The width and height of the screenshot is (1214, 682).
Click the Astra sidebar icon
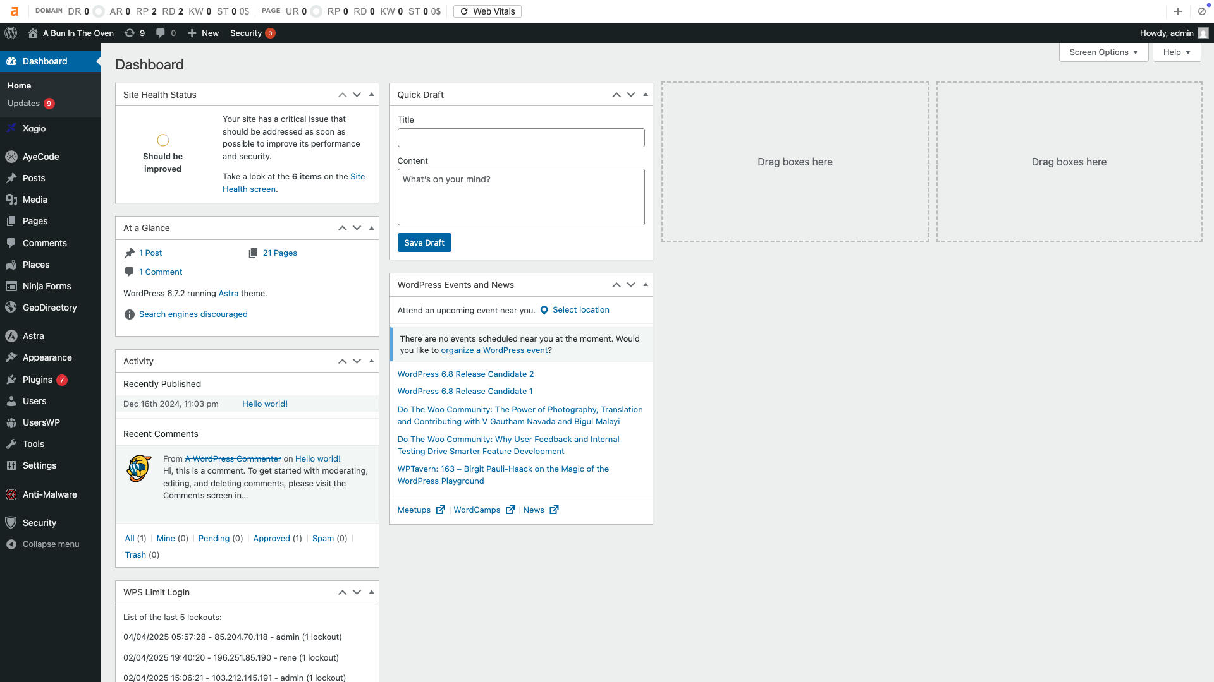(x=11, y=336)
